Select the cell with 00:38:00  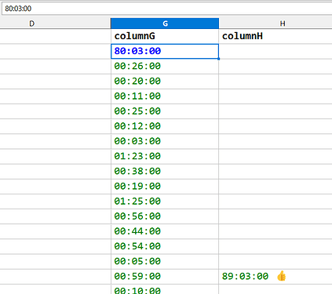pyautogui.click(x=165, y=172)
